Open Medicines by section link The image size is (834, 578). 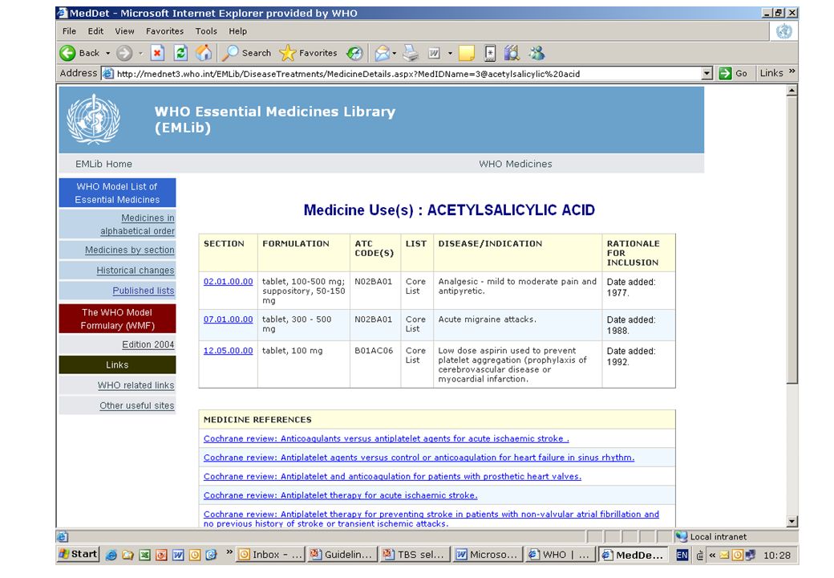pyautogui.click(x=130, y=250)
